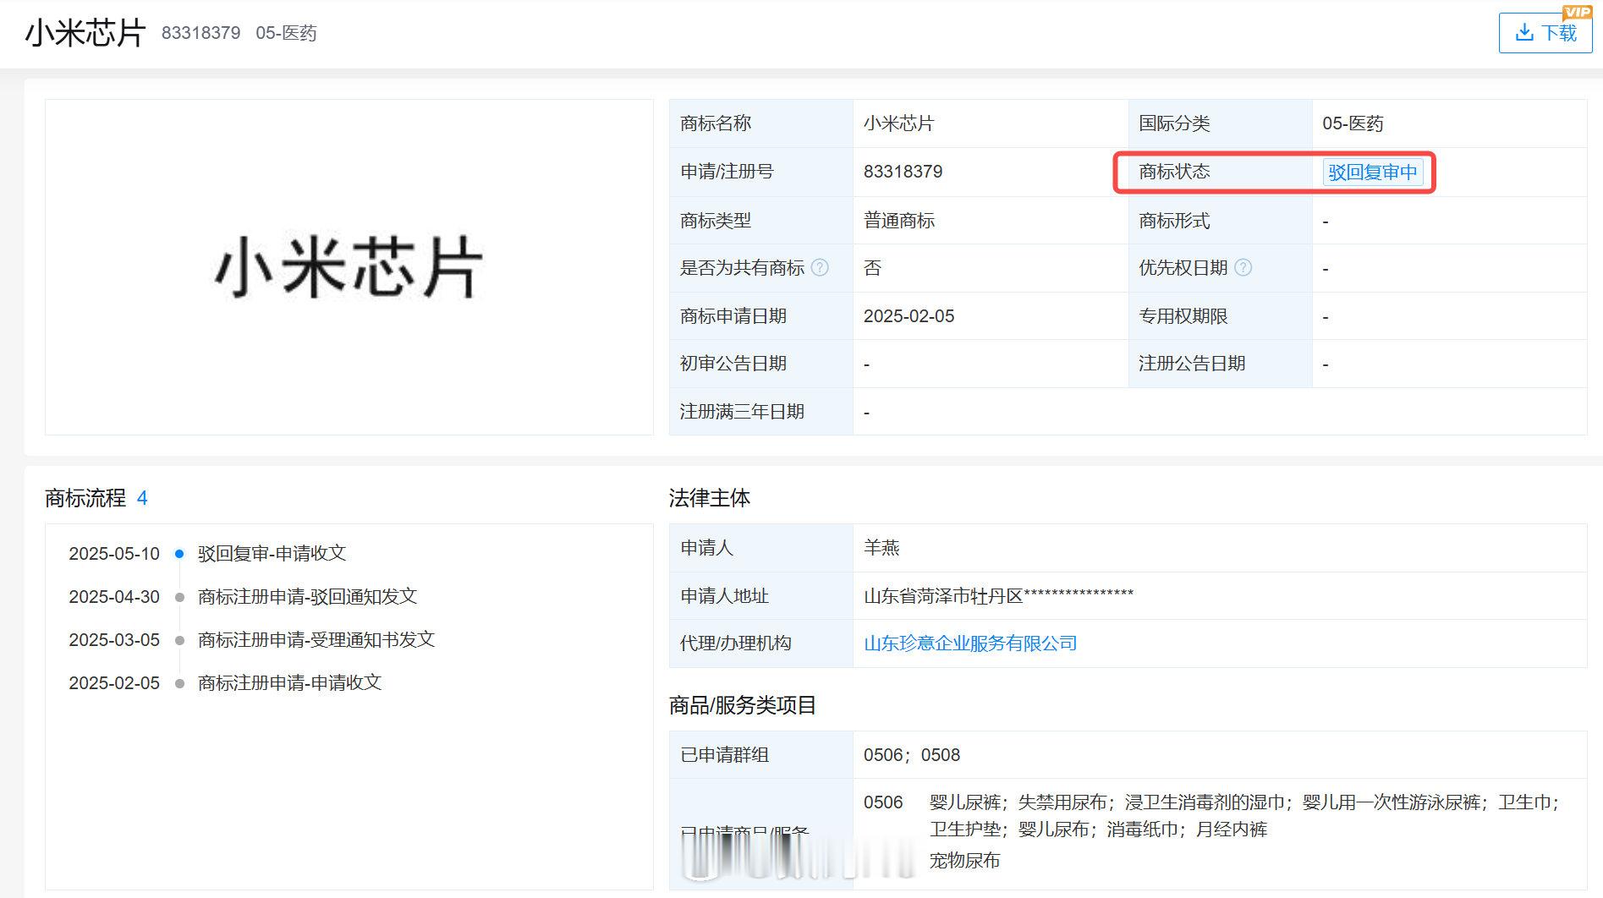The height and width of the screenshot is (898, 1603).
Task: Click the 商标申请日期 label cell
Action: [761, 316]
